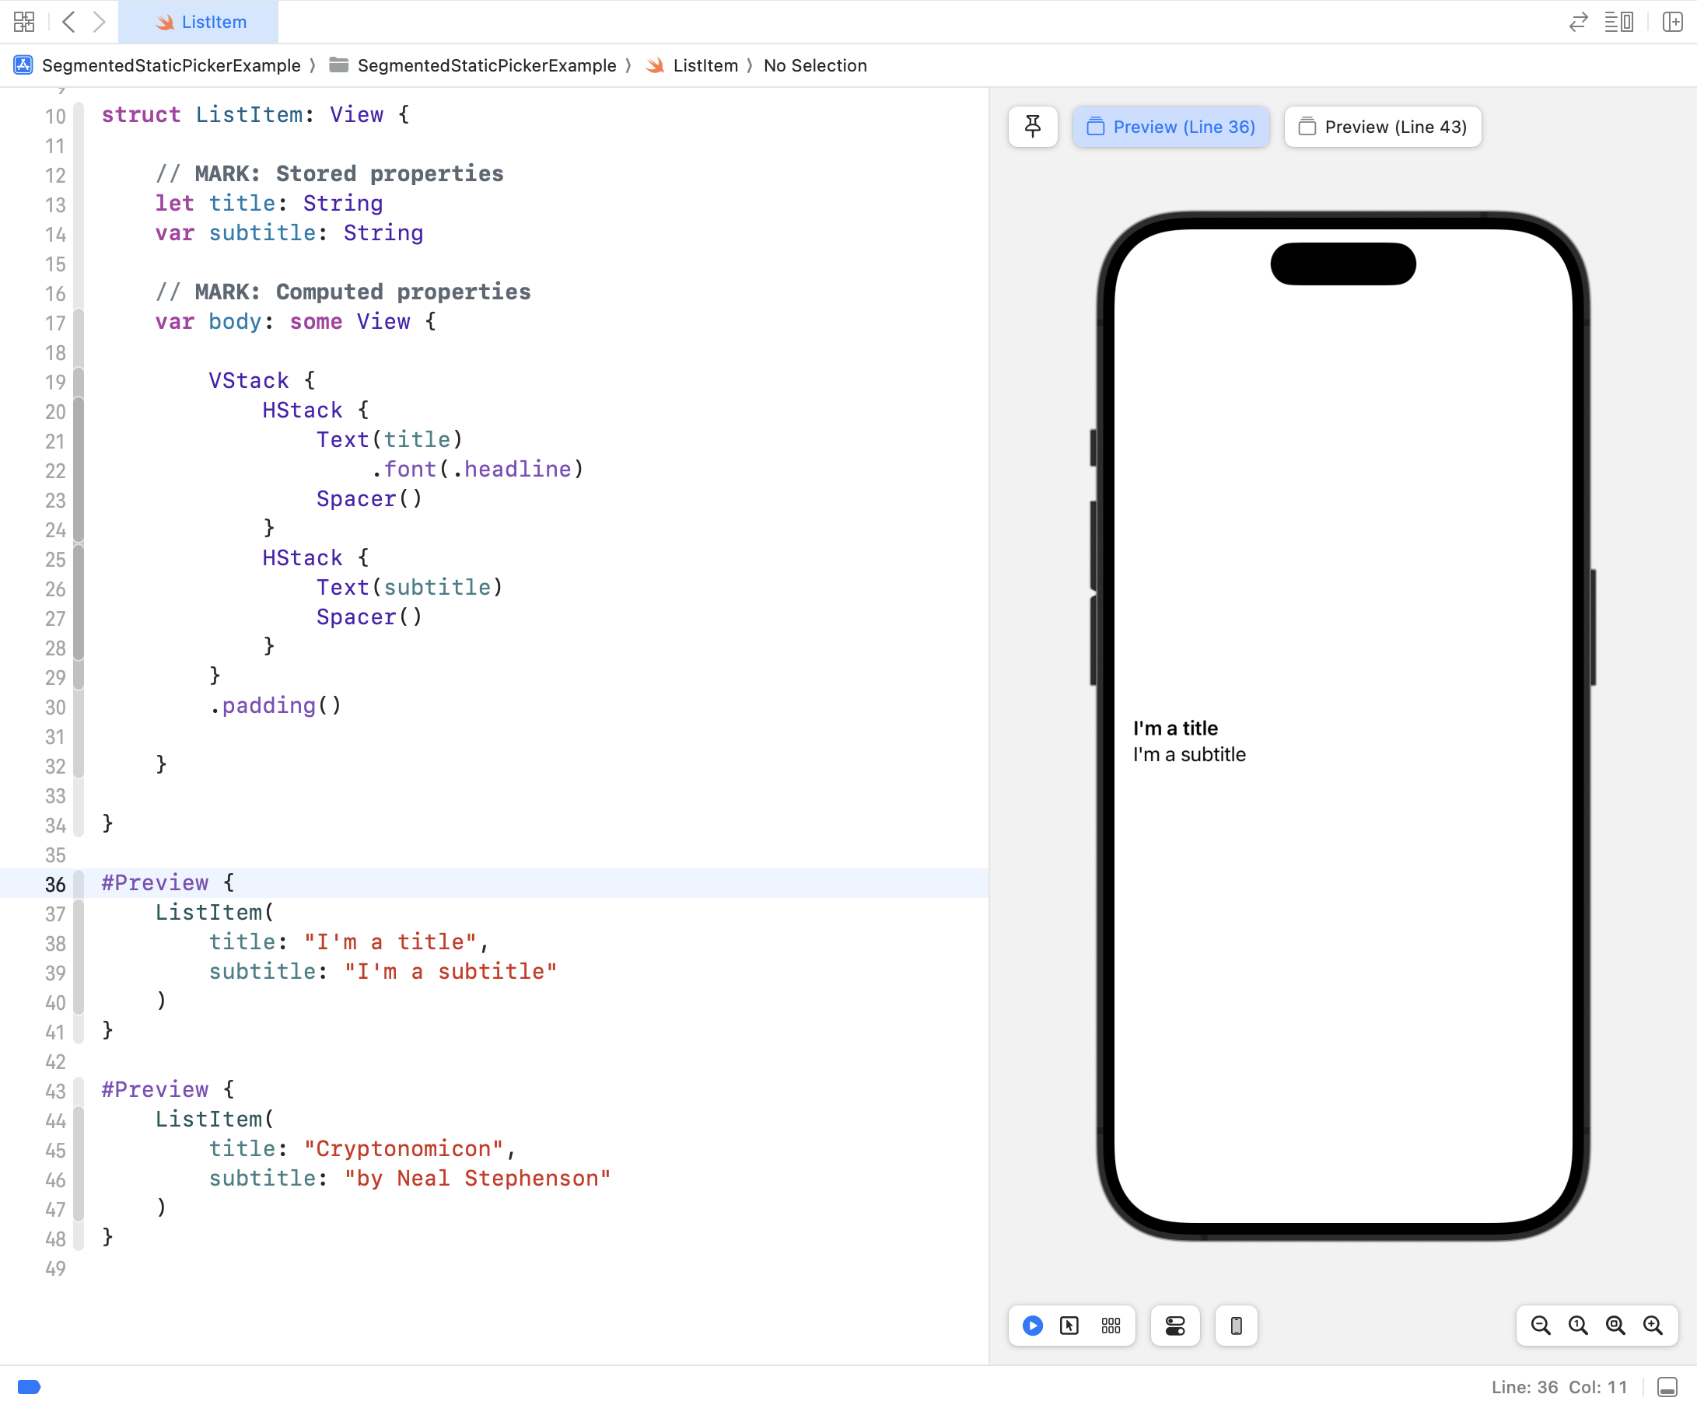Open color scheme variants view
This screenshot has height=1408, width=1697.
1111,1326
